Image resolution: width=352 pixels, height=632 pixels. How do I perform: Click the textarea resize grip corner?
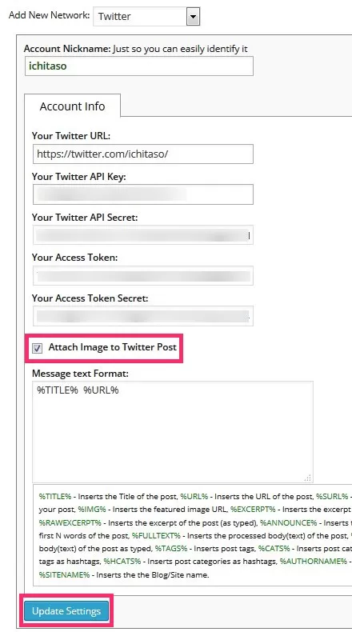[308, 478]
